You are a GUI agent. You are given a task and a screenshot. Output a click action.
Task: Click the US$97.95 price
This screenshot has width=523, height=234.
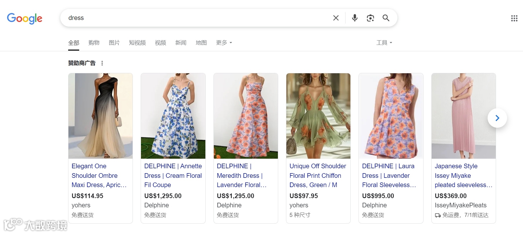click(x=304, y=196)
